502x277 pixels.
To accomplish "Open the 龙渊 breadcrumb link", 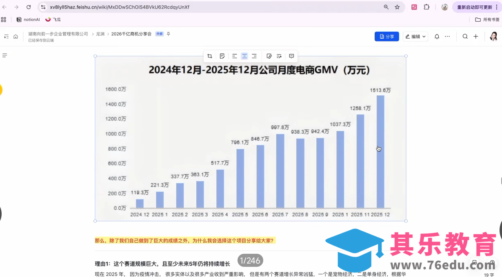I will point(100,34).
